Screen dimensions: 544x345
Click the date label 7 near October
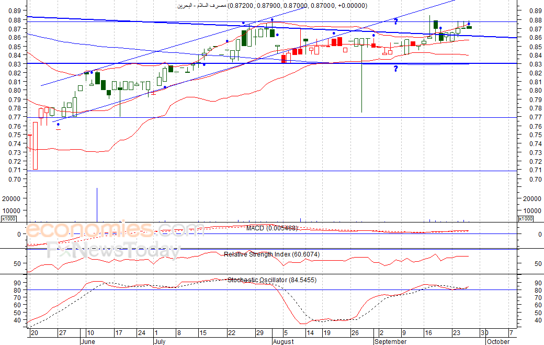511,333
